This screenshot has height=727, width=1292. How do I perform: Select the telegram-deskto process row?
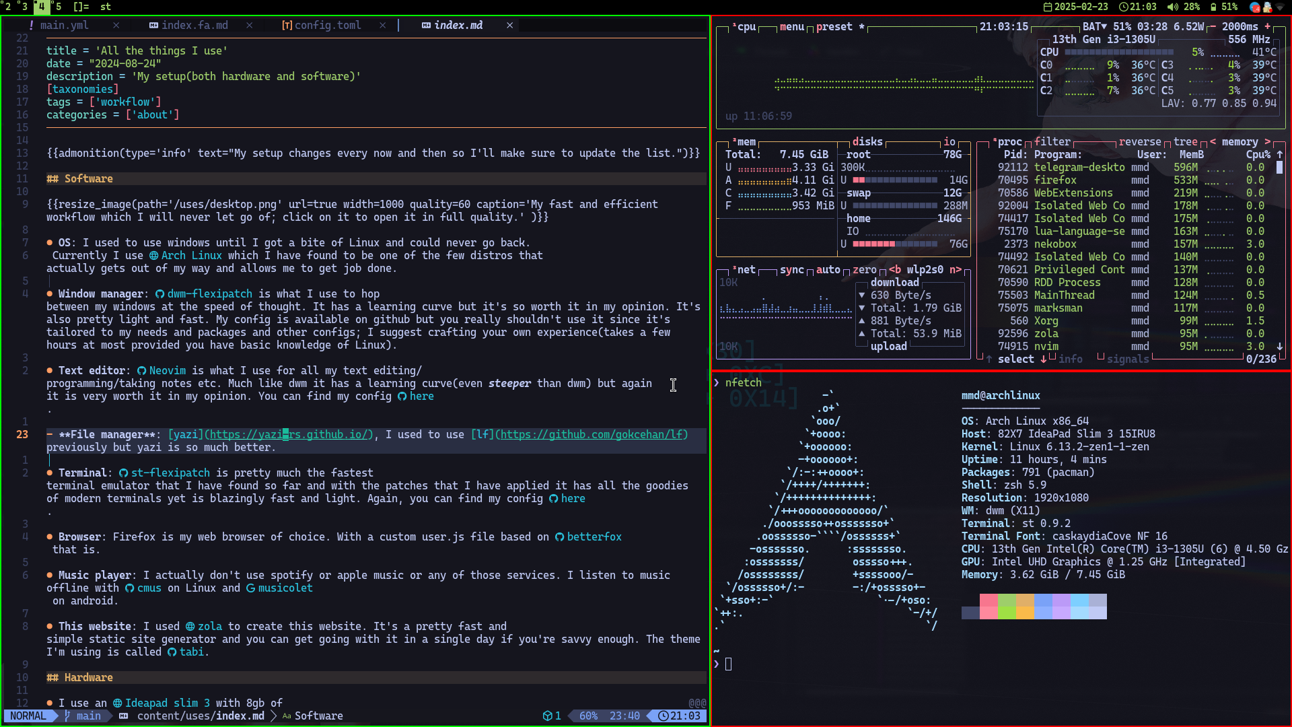1131,168
